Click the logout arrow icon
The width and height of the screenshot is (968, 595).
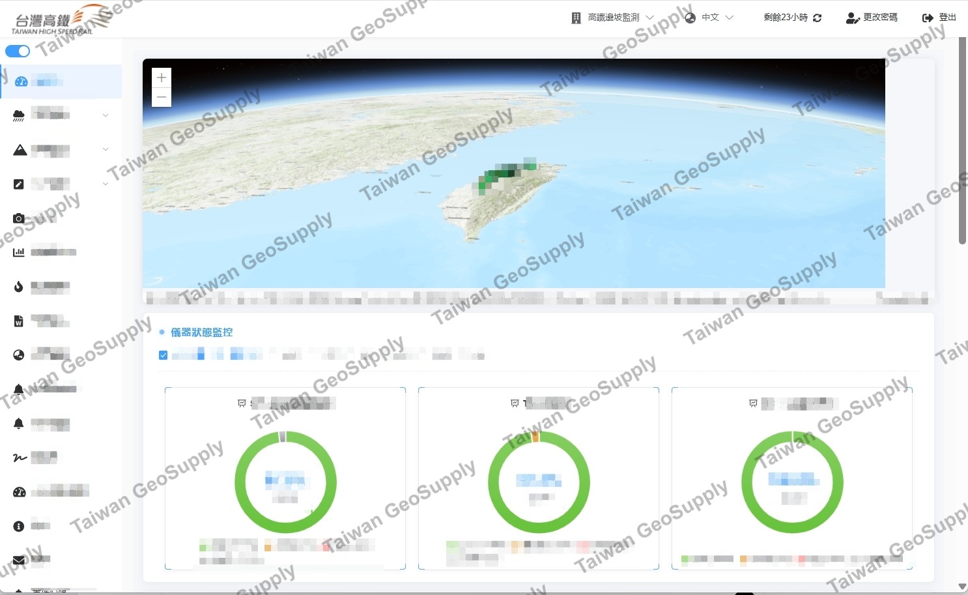928,18
